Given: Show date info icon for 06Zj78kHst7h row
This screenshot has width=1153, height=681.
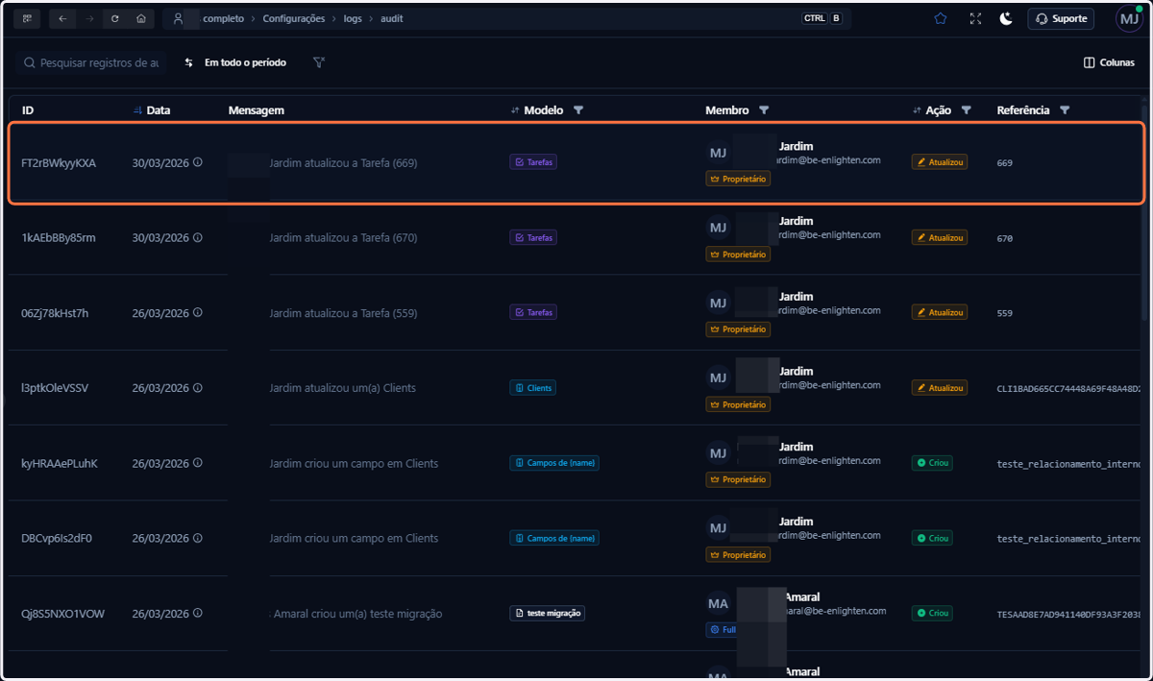Looking at the screenshot, I should 198,312.
